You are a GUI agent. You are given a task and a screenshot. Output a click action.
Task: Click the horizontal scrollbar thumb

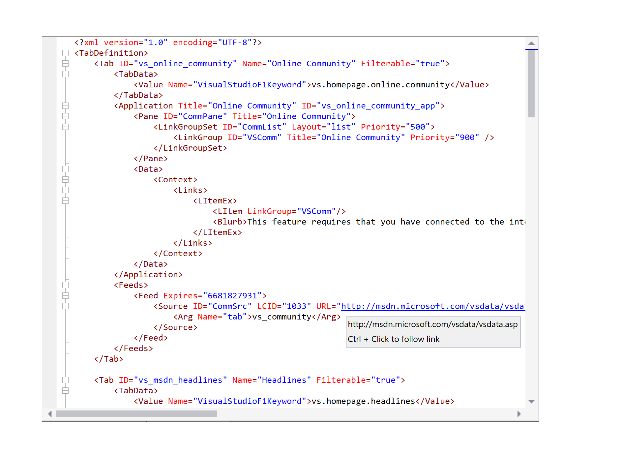tap(137, 413)
